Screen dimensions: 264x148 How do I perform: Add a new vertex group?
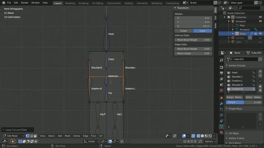click(x=260, y=72)
